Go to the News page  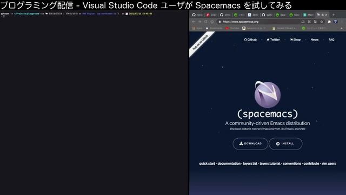coord(315,40)
